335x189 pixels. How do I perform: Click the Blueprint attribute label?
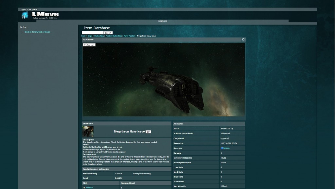(178, 148)
